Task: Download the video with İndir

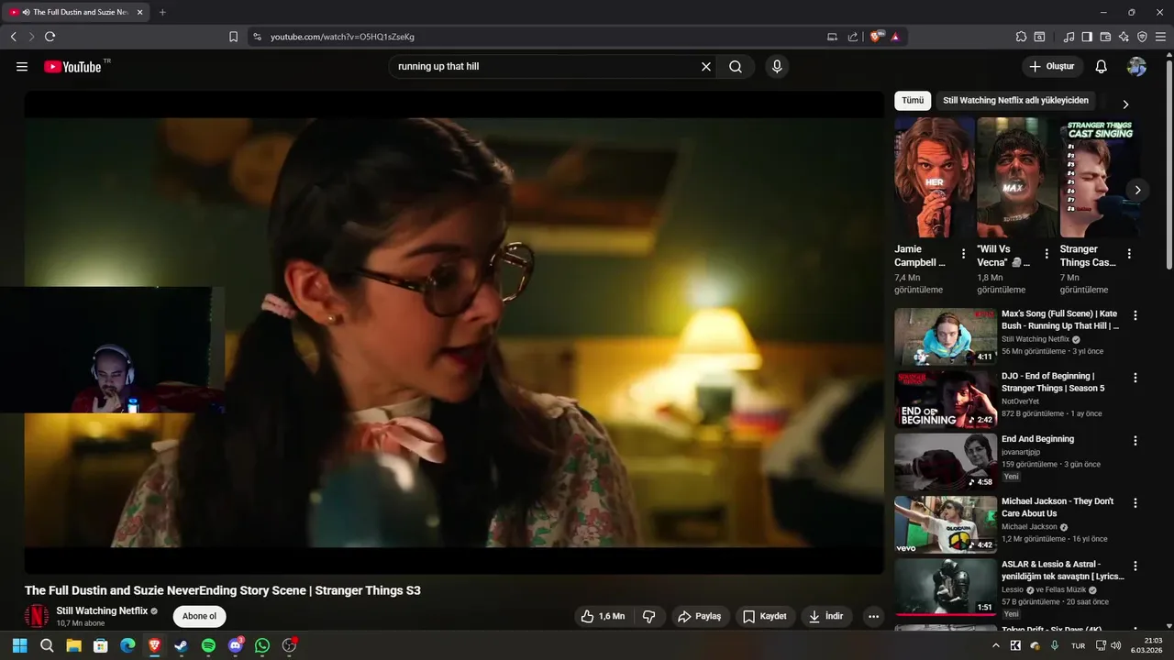Action: pos(825,616)
